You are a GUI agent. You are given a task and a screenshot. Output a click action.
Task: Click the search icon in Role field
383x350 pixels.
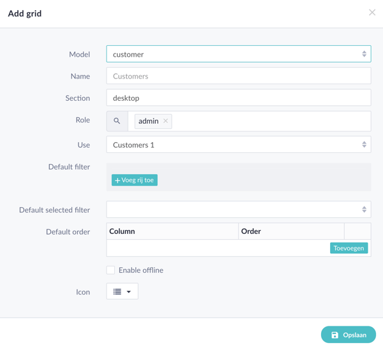pos(117,121)
